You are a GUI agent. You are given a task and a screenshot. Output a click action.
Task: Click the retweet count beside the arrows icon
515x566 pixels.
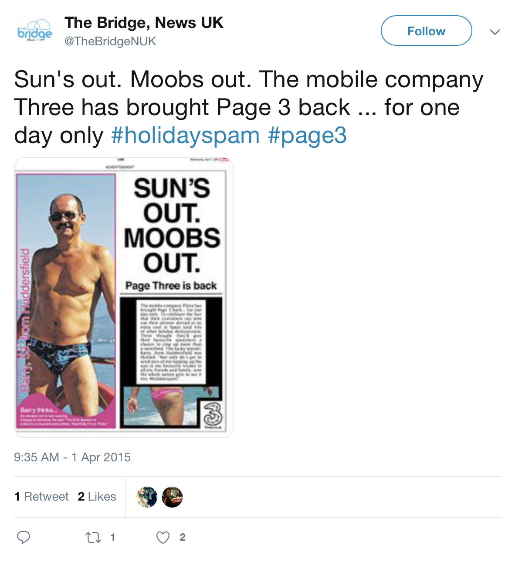tap(112, 537)
